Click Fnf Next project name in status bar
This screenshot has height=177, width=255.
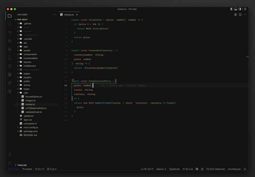click(14, 169)
